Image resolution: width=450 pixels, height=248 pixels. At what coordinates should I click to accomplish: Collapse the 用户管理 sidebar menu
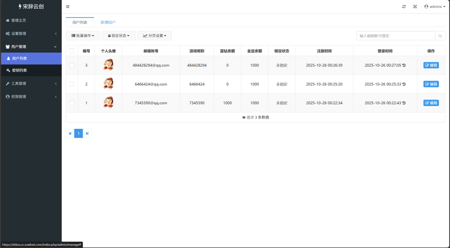[x=31, y=46]
